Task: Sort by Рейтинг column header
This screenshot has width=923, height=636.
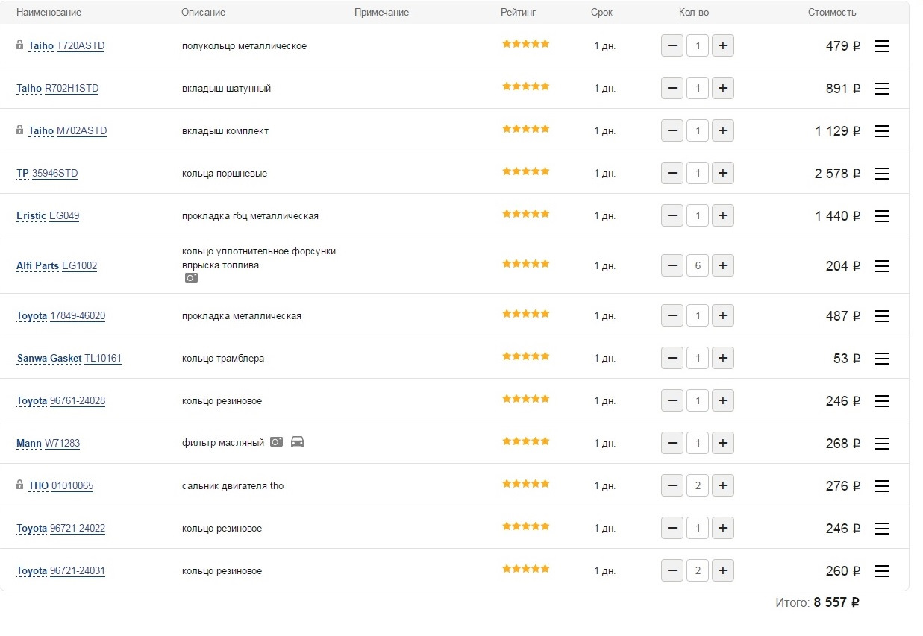Action: (x=518, y=13)
